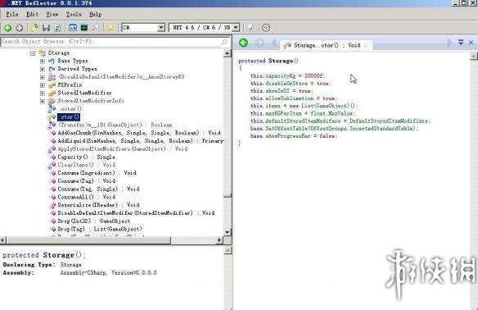Click the Refresh icon in toolbar
Image resolution: width=478 pixels, height=310 pixels.
57,28
